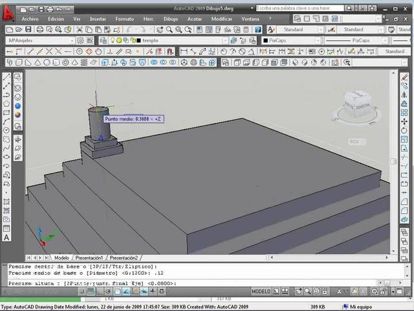Click the vertical viewport scrollbar

393,162
